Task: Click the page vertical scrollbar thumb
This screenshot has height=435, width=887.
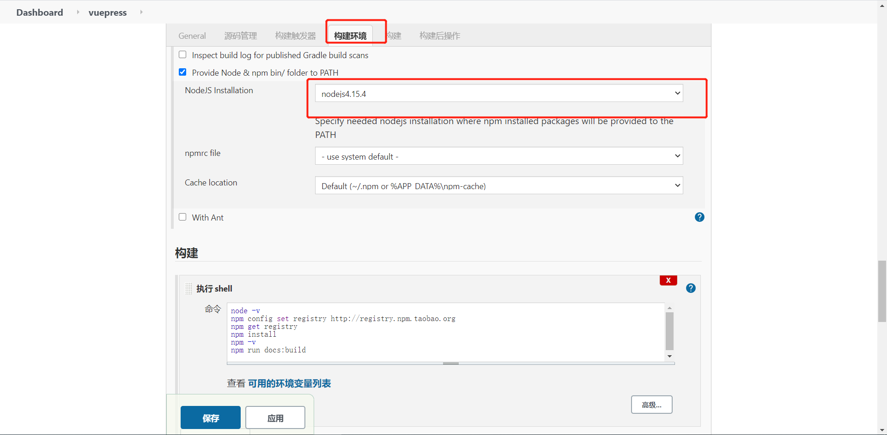Action: pyautogui.click(x=882, y=291)
